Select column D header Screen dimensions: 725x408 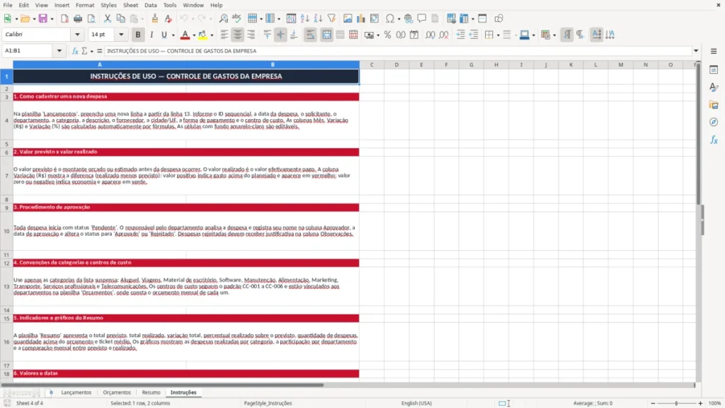pyautogui.click(x=396, y=64)
